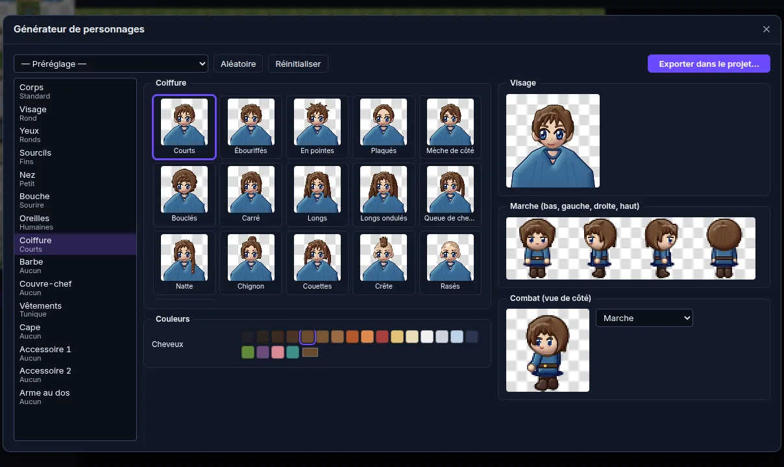Open the Accessoire 2 category
The width and height of the screenshot is (784, 467).
[75, 375]
